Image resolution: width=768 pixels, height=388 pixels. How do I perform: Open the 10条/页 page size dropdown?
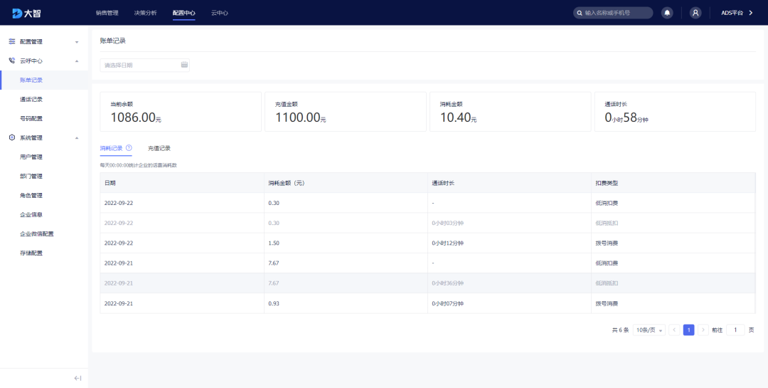[x=649, y=330]
